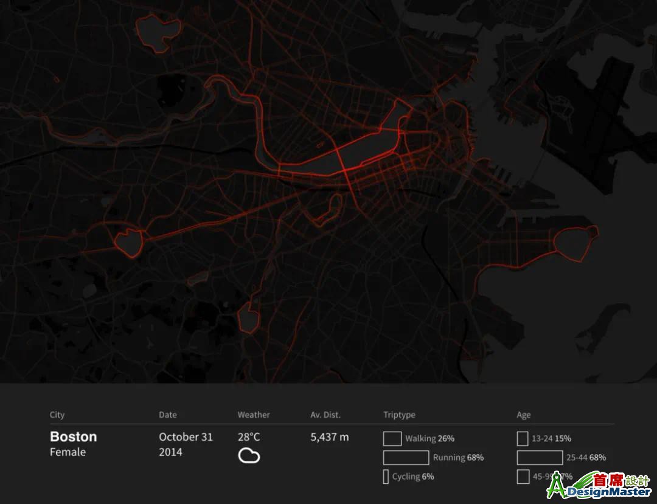Click the Female label under Boston

pos(68,452)
